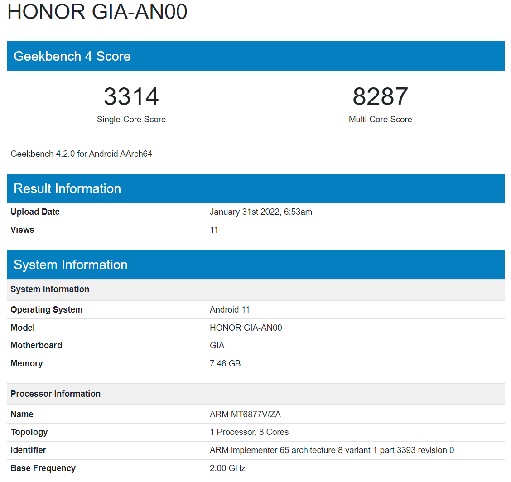This screenshot has height=482, width=511.
Task: Click the Motherboard value GIA
Action: click(217, 346)
